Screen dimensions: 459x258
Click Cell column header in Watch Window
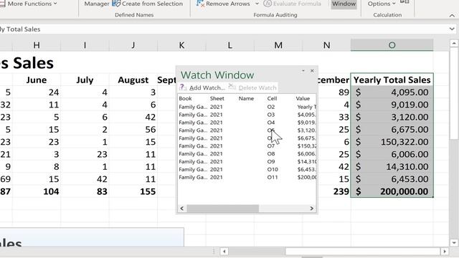click(x=272, y=99)
